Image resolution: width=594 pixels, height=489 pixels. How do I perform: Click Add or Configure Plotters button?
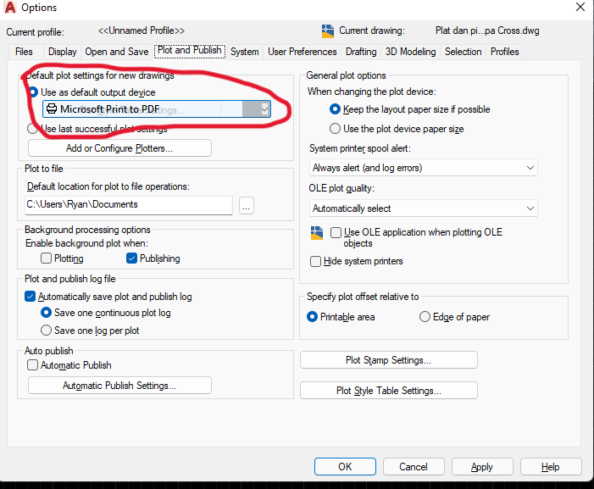(x=119, y=148)
